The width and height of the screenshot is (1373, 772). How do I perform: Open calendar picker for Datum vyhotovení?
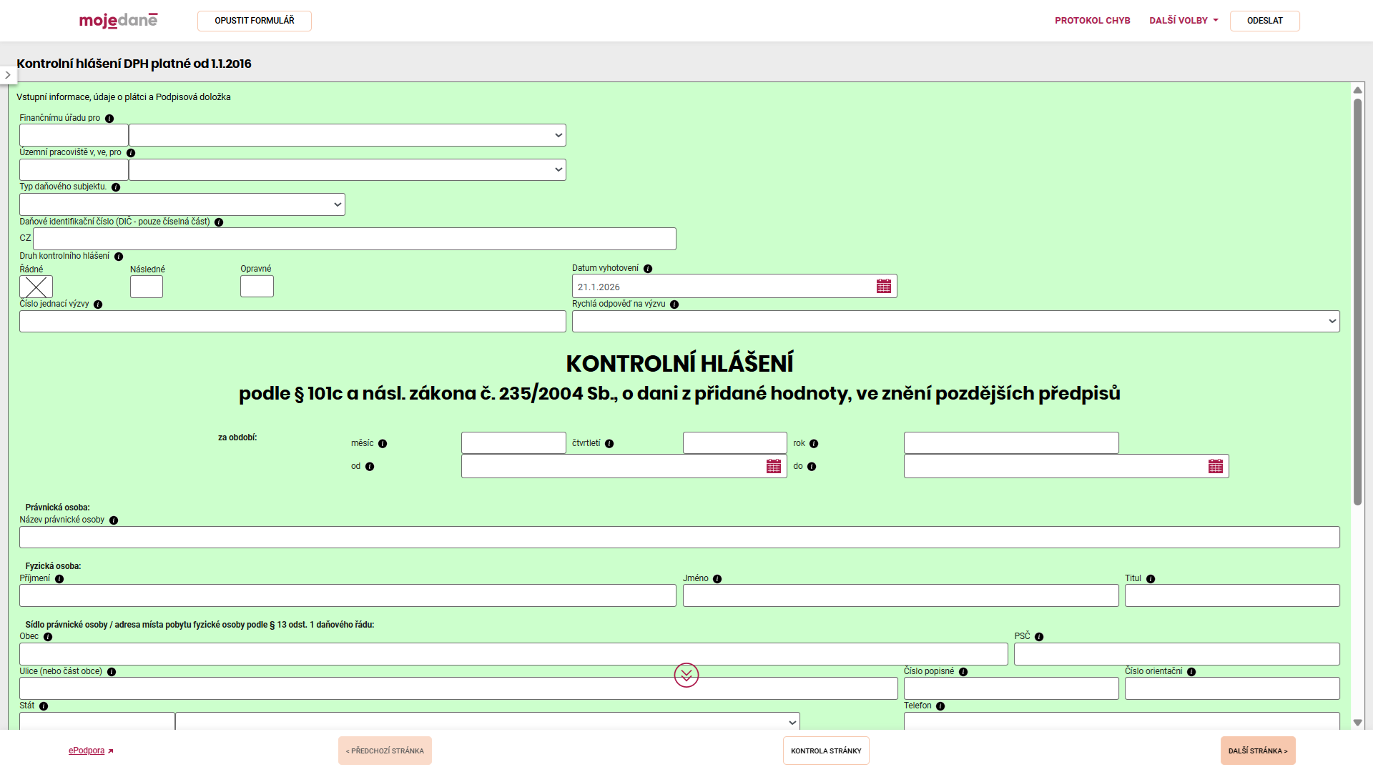click(x=884, y=286)
